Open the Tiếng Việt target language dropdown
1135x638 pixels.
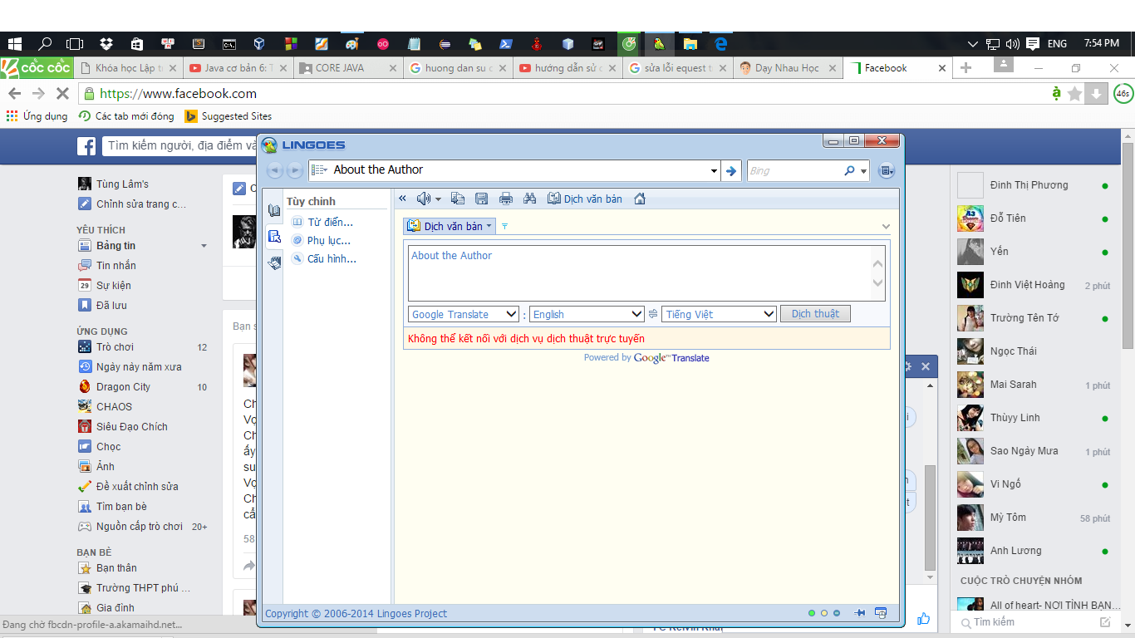pos(720,314)
